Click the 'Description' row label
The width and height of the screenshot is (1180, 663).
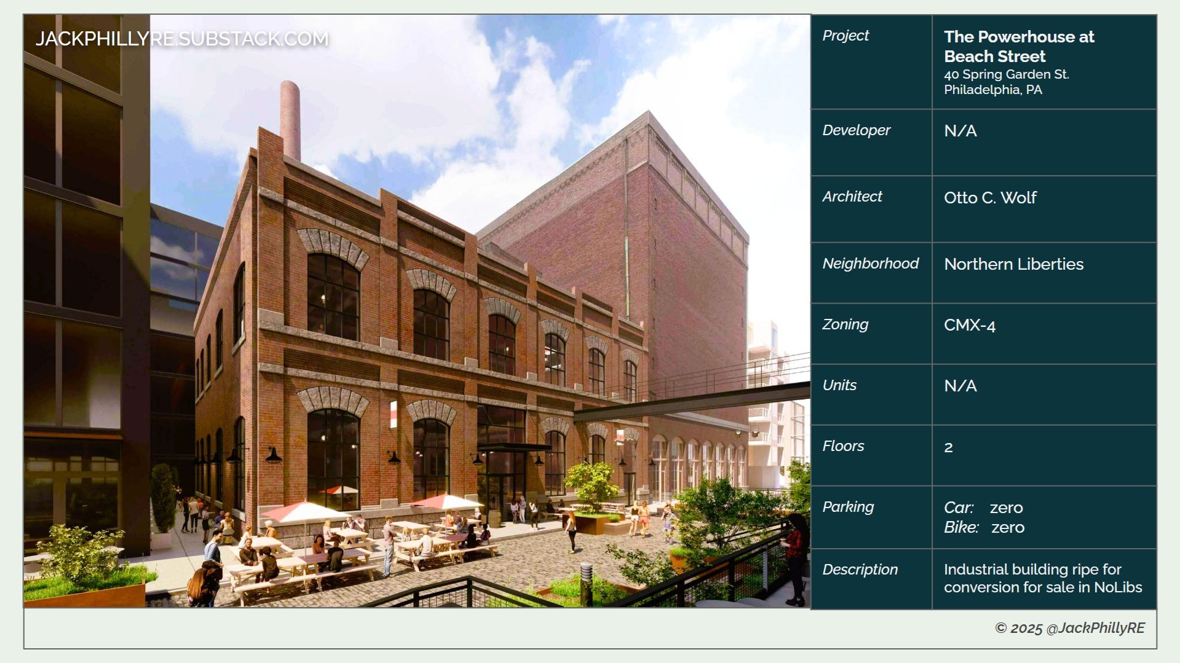click(860, 570)
